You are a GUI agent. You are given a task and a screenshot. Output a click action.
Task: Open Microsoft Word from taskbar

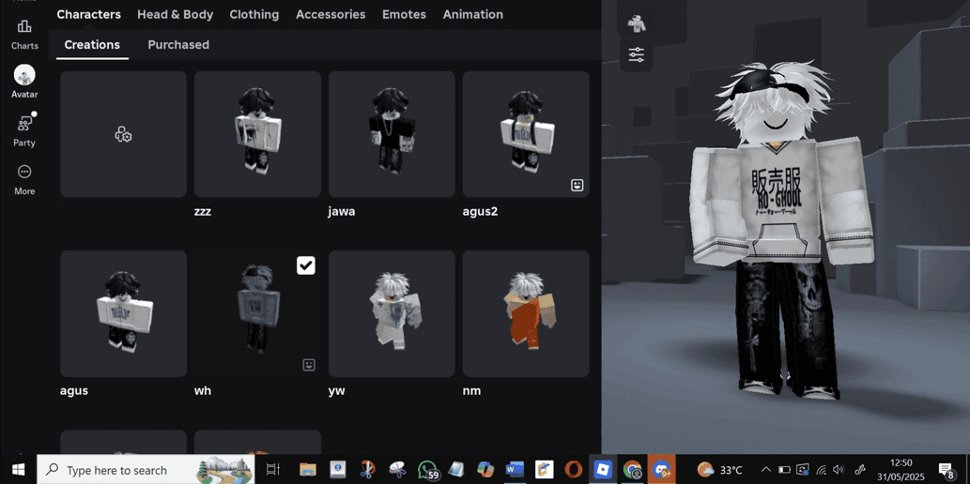[514, 470]
